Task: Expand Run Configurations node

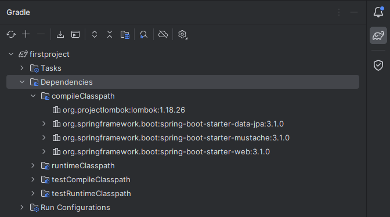Action: [22, 207]
